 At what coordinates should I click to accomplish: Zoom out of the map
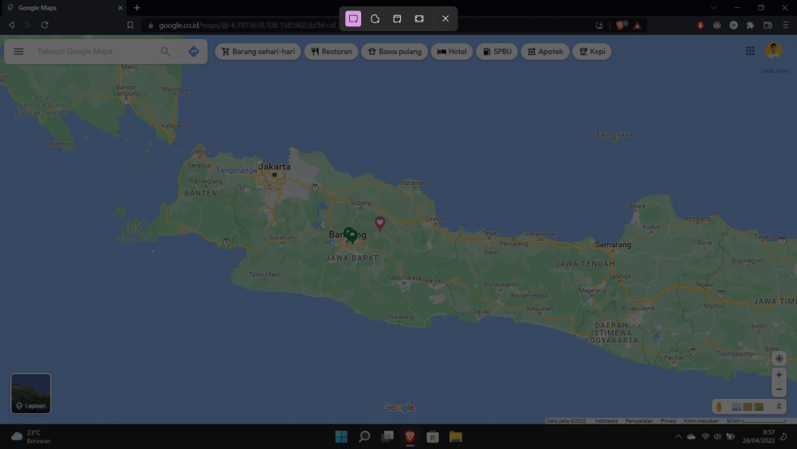click(779, 389)
